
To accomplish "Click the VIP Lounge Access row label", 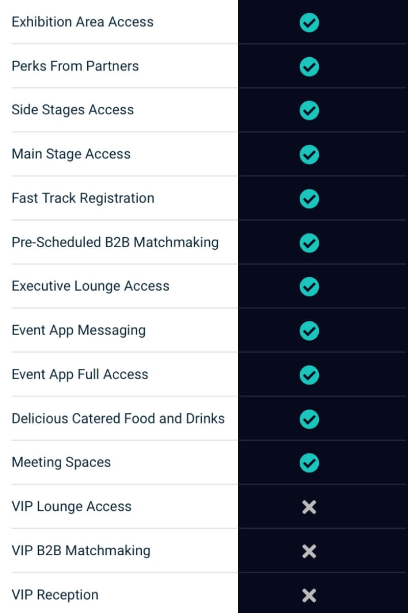I will 71,506.
